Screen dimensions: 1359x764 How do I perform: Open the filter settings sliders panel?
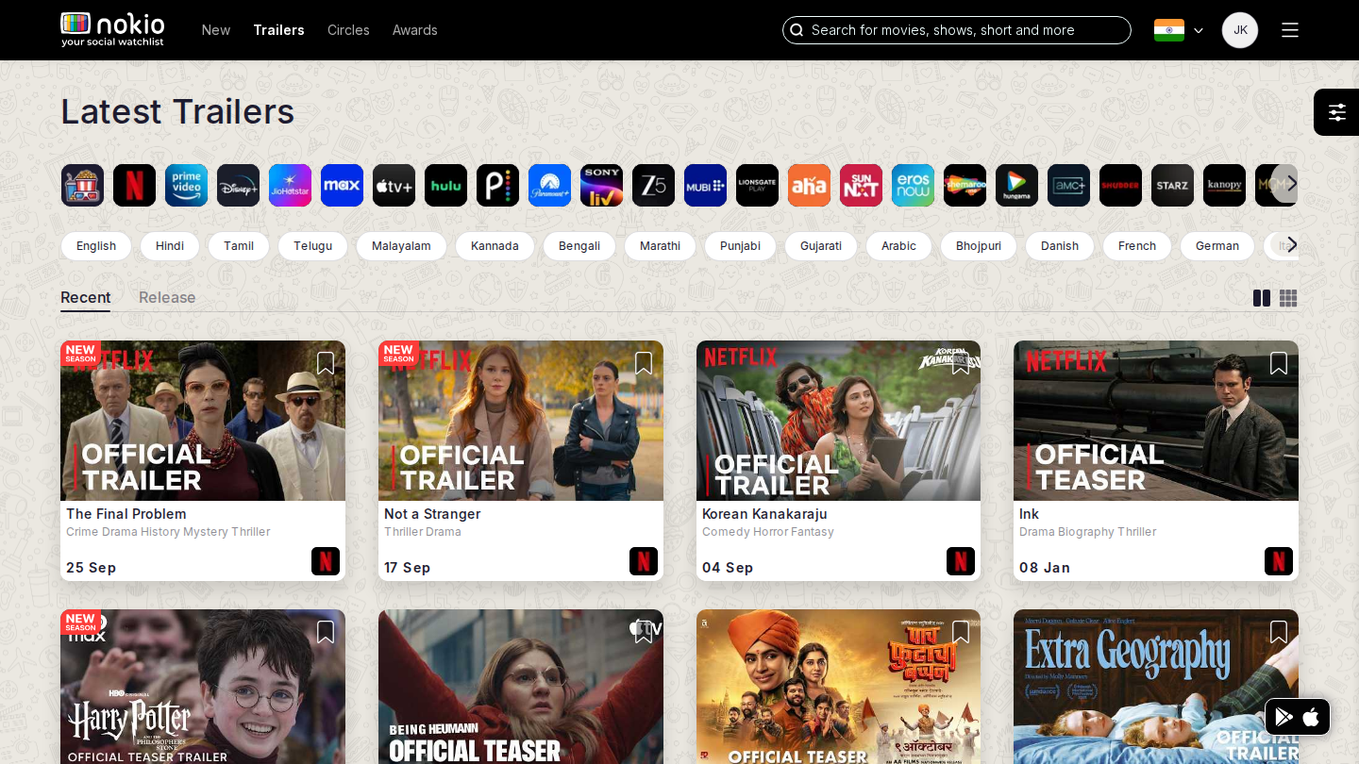pyautogui.click(x=1336, y=112)
